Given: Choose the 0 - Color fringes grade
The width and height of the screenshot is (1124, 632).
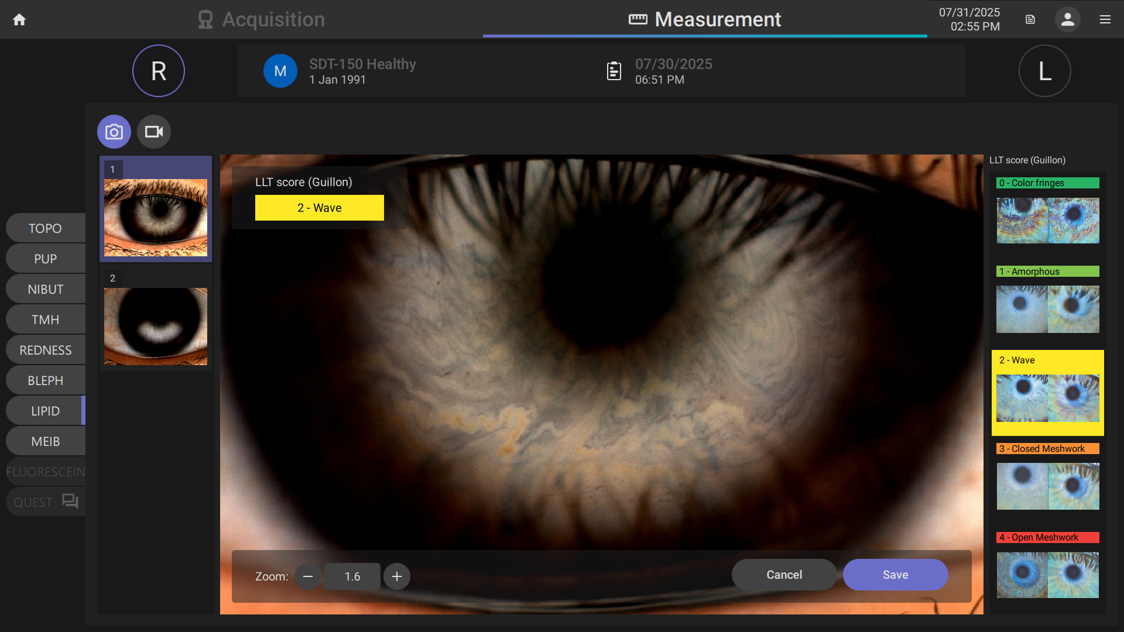Looking at the screenshot, I should 1047,211.
